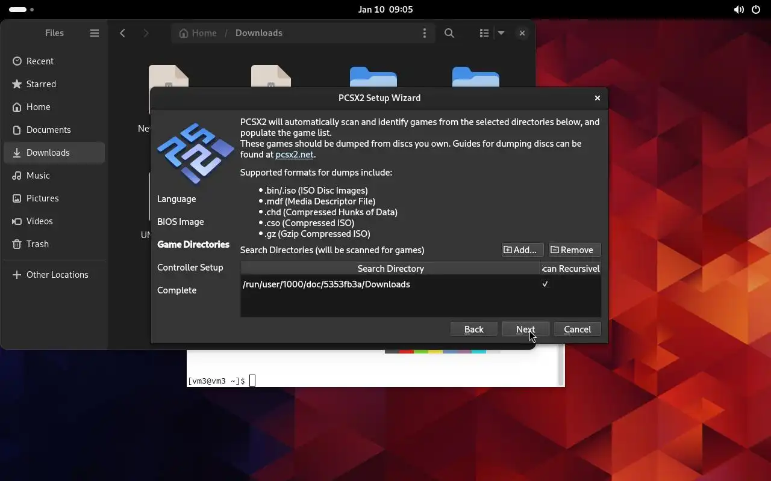Open Documents in Files sidebar

coord(54,130)
